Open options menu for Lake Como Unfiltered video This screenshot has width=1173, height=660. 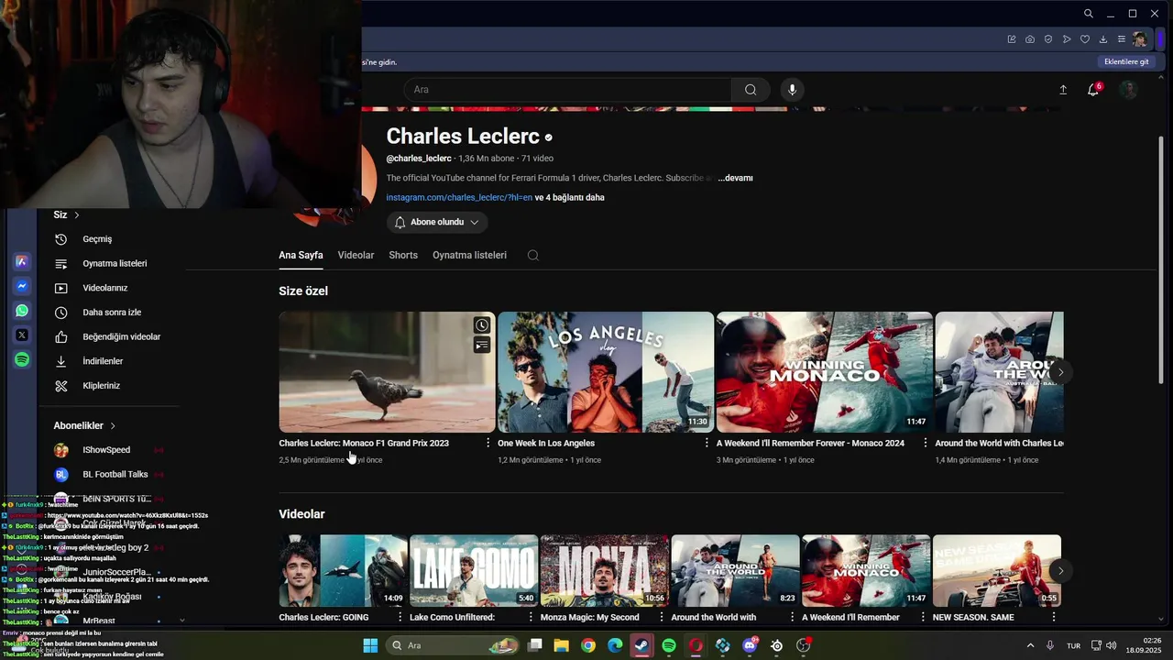click(531, 617)
